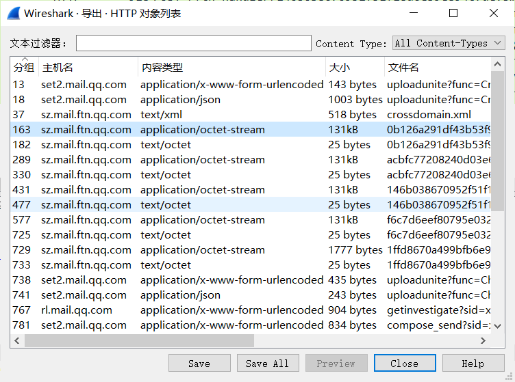Minimize the HTTP object list window
The image size is (515, 382).
click(x=414, y=13)
